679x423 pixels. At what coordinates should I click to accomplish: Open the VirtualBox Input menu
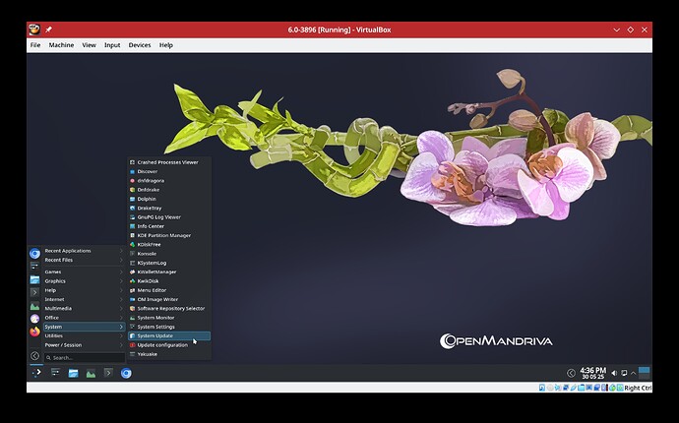[x=112, y=45]
